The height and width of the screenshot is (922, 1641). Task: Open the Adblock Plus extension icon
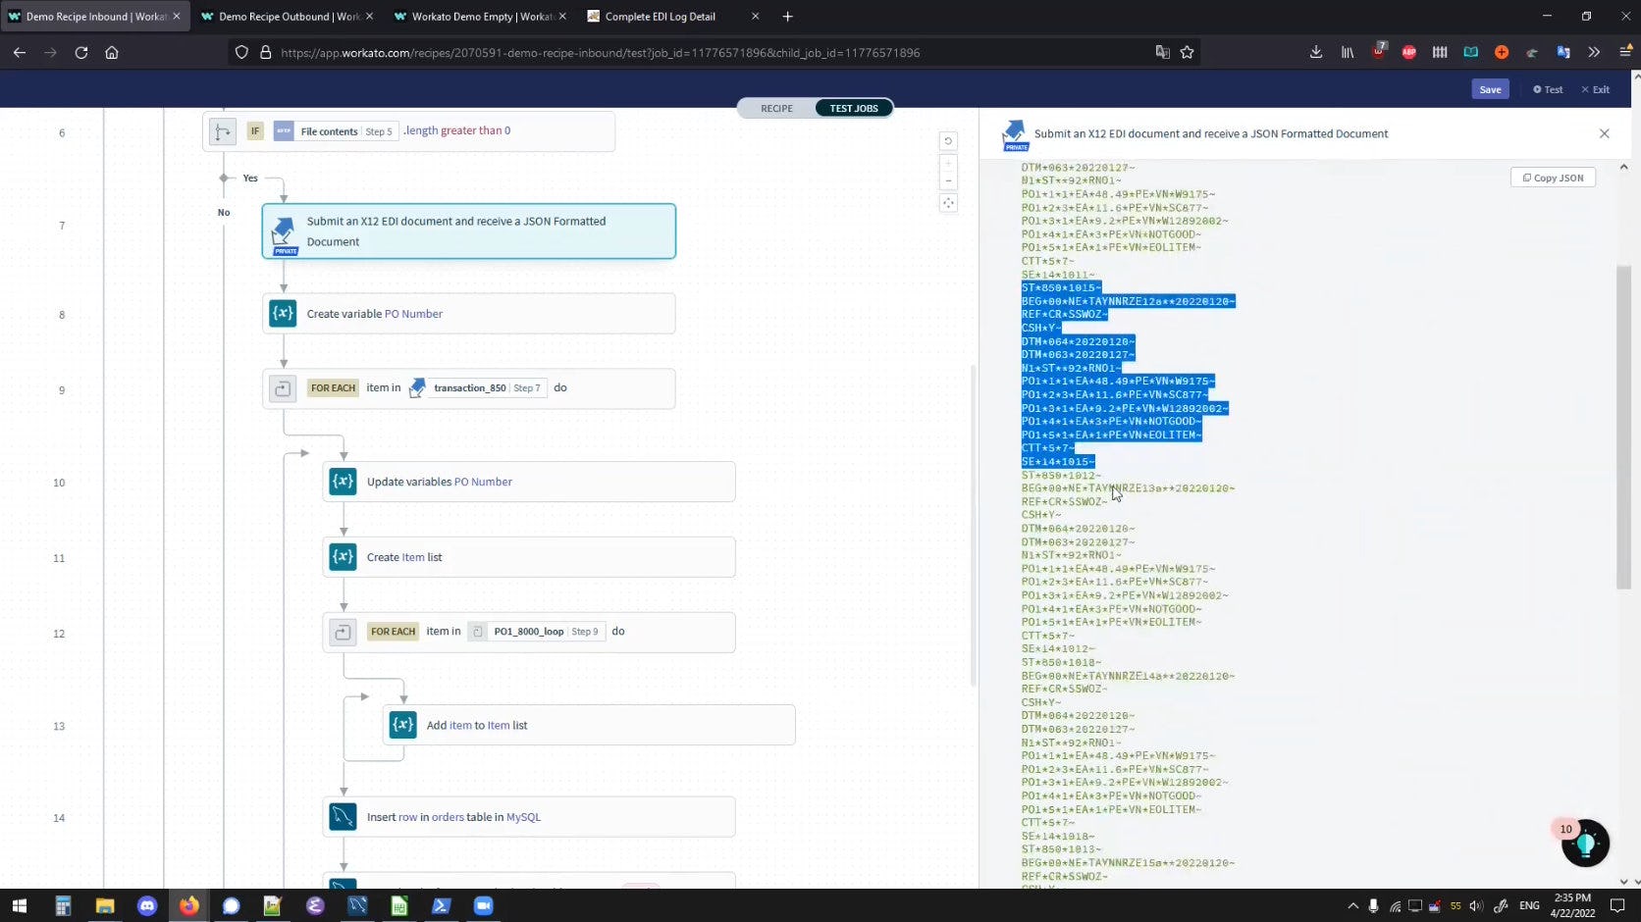click(1408, 52)
